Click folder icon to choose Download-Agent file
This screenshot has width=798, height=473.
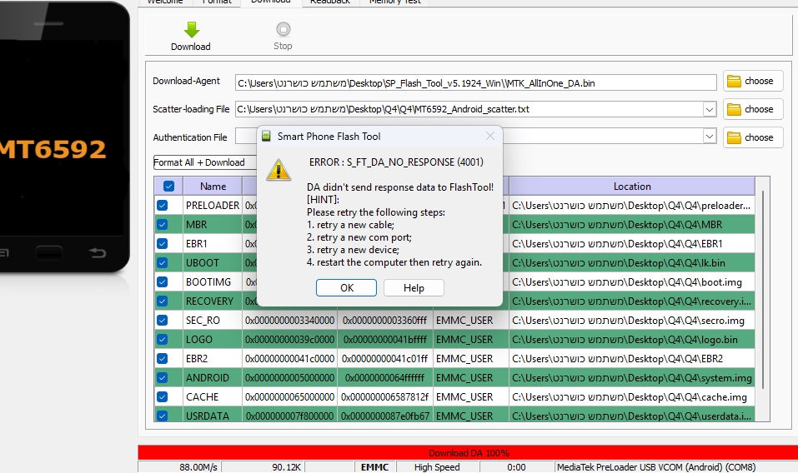[734, 82]
